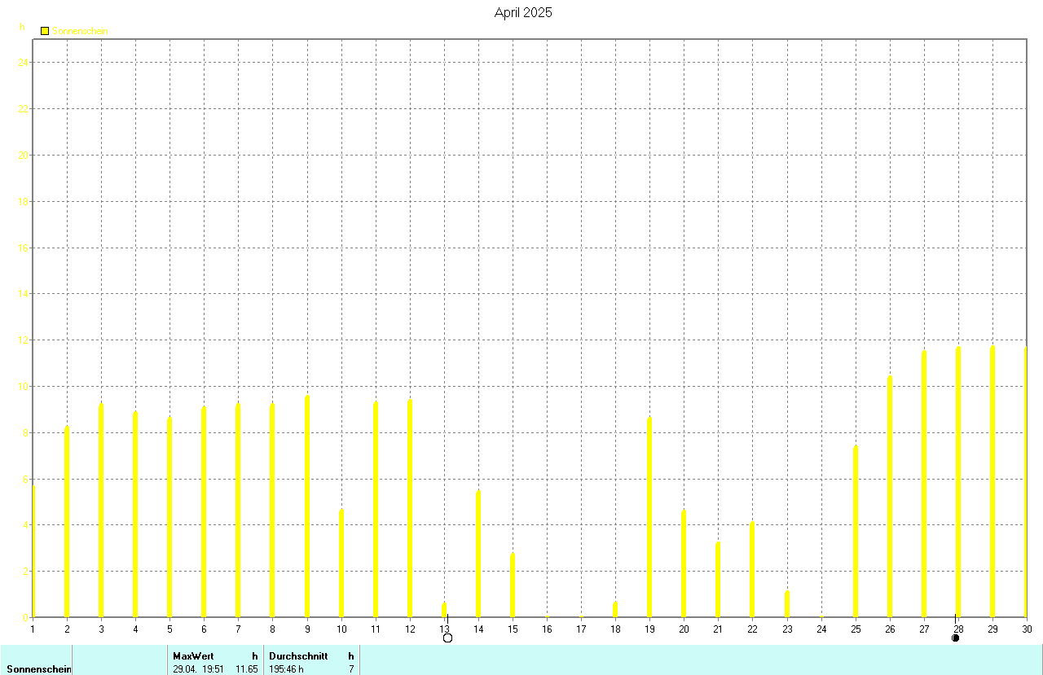Click the yellow Sonnenschein legend swatch
The height and width of the screenshot is (675, 1043).
45,31
